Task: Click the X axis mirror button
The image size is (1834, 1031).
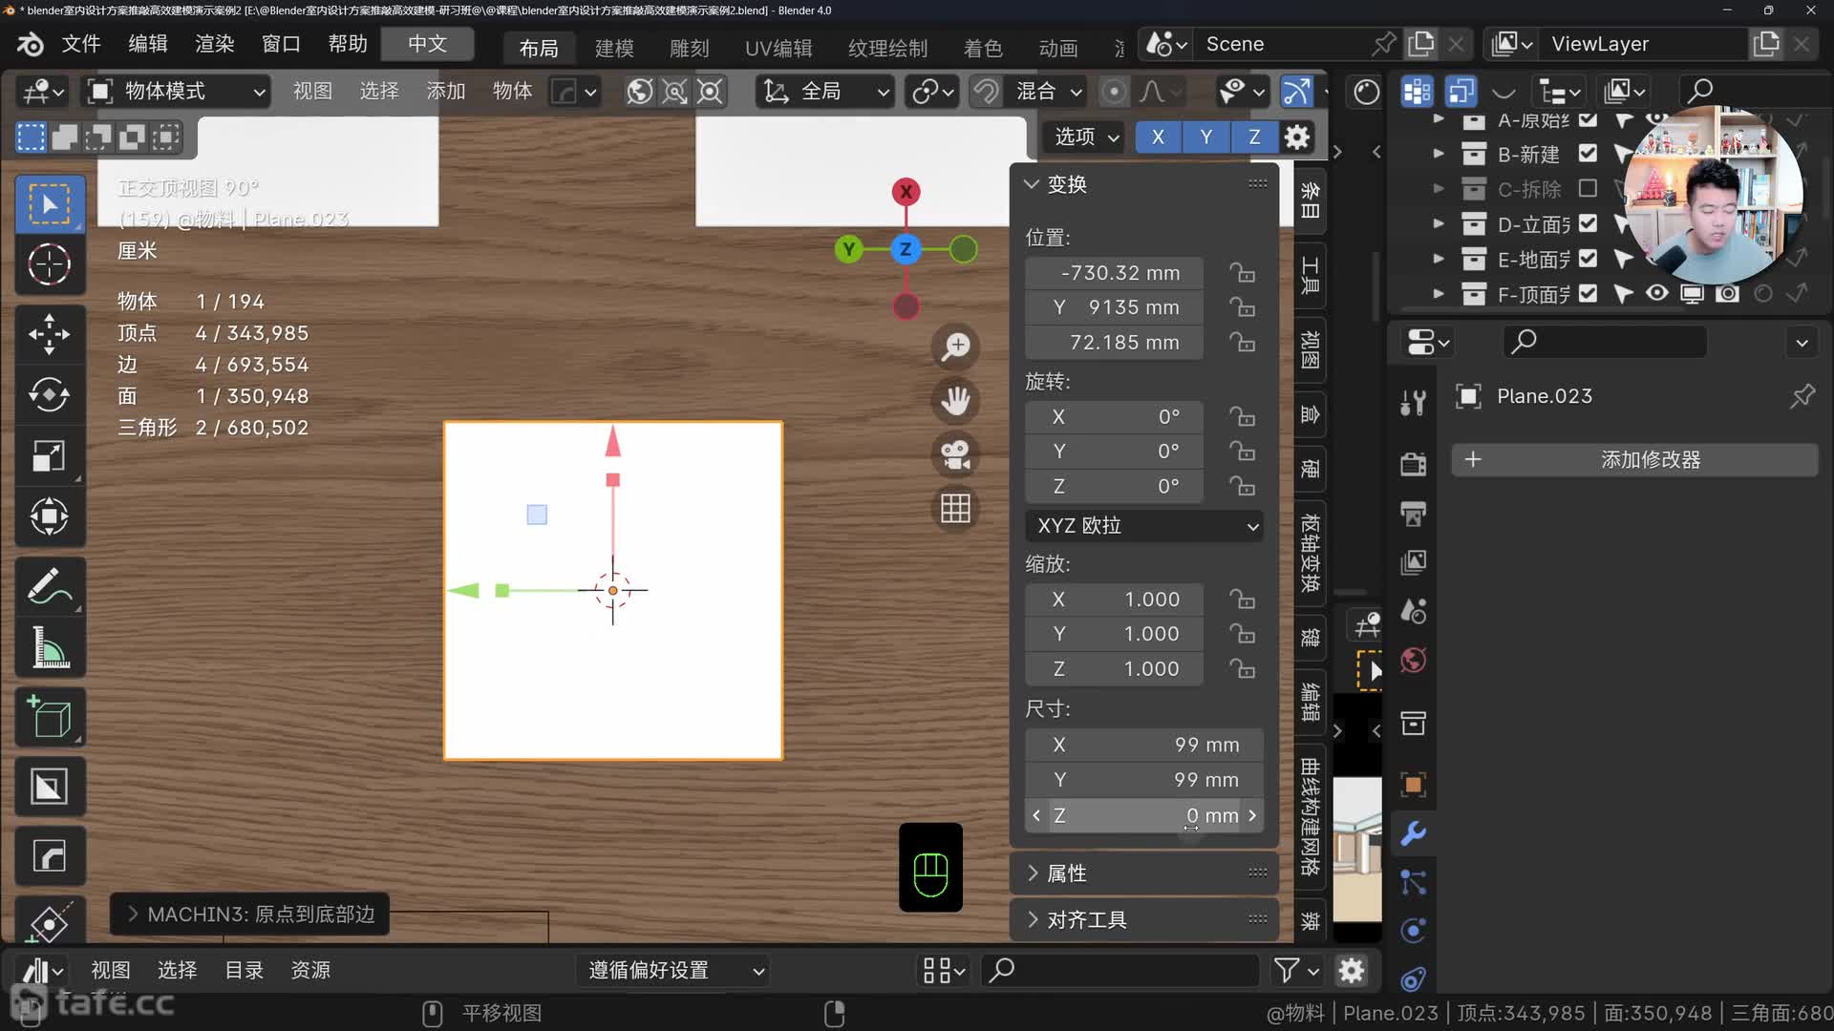Action: [x=1158, y=137]
